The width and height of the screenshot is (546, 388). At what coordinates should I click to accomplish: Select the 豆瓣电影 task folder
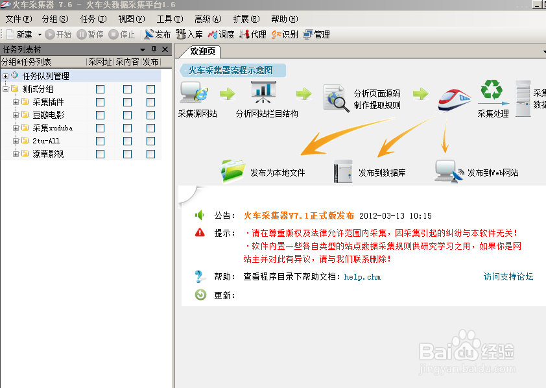tap(48, 115)
